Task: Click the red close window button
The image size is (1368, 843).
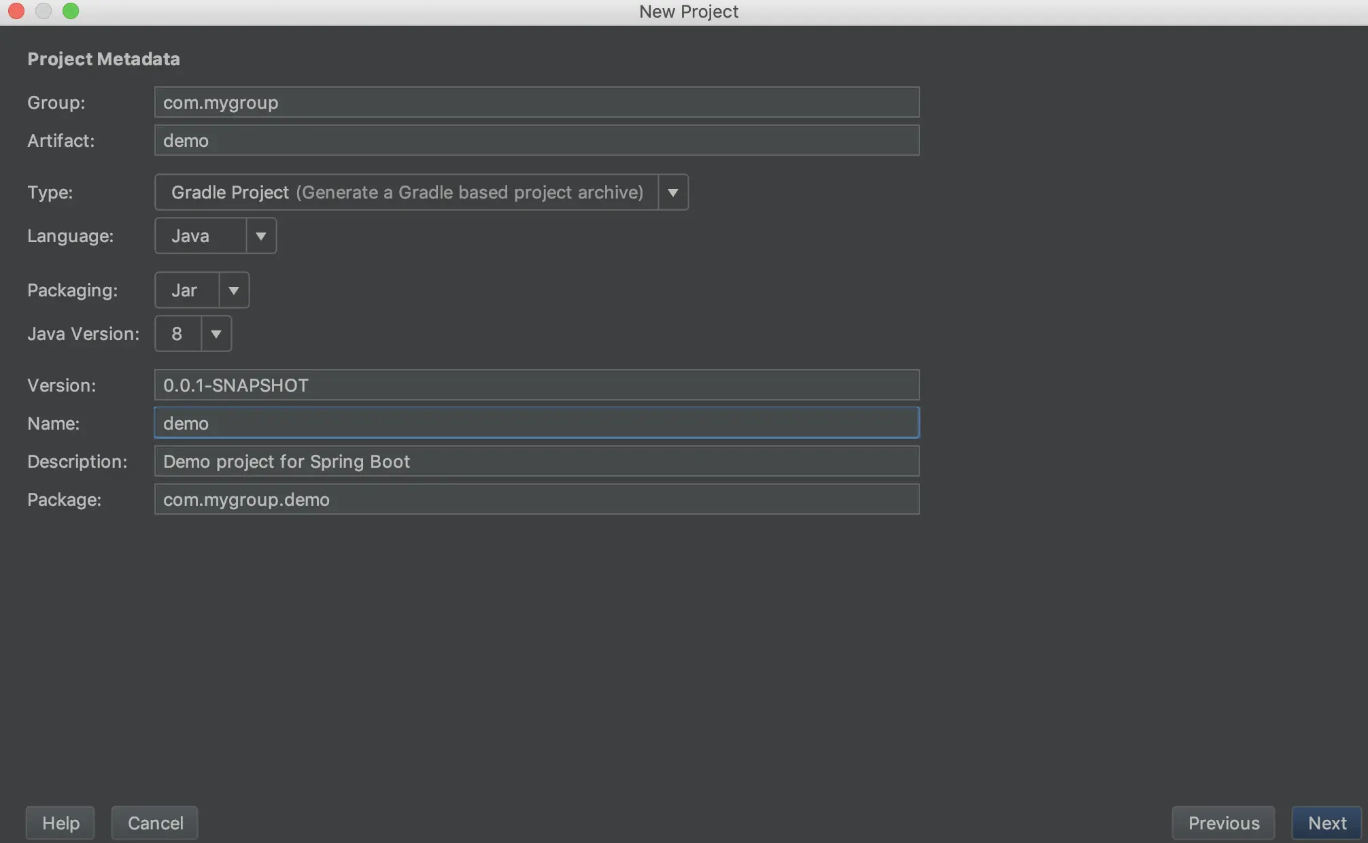Action: click(x=16, y=11)
